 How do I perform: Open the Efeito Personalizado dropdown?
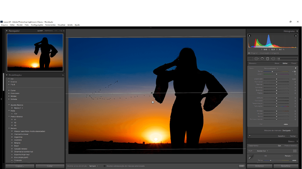pos(271,68)
